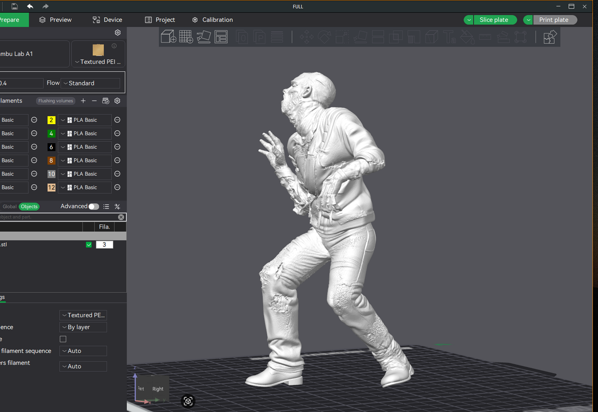The width and height of the screenshot is (598, 412).
Task: Select the Color painting bucket tool
Action: (x=467, y=37)
